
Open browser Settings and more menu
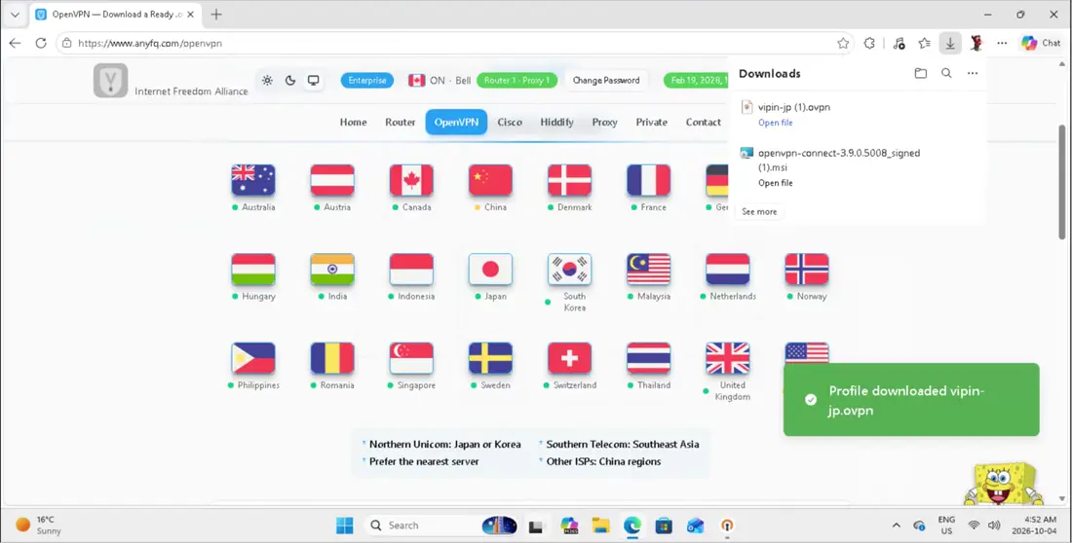tap(1002, 43)
